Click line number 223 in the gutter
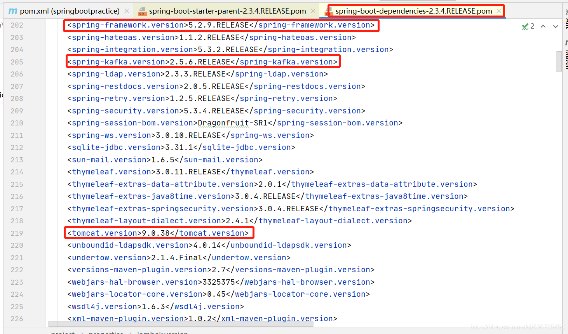 point(17,282)
